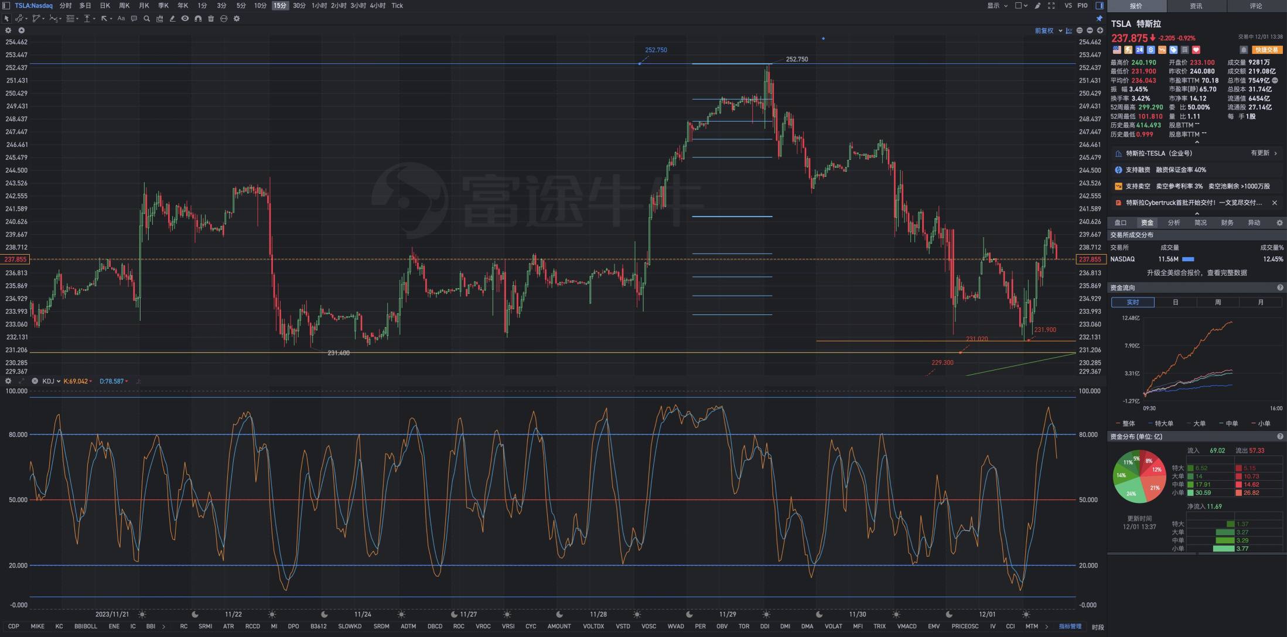Image resolution: width=1287 pixels, height=637 pixels.
Task: Enable the magnet snap mode
Action: 198,19
